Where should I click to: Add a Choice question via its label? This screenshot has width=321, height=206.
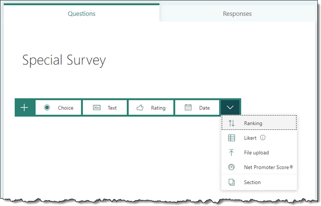[66, 108]
